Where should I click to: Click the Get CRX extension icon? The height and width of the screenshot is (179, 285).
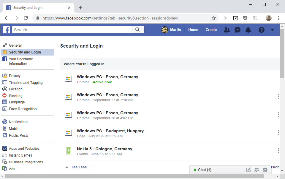click(x=255, y=18)
